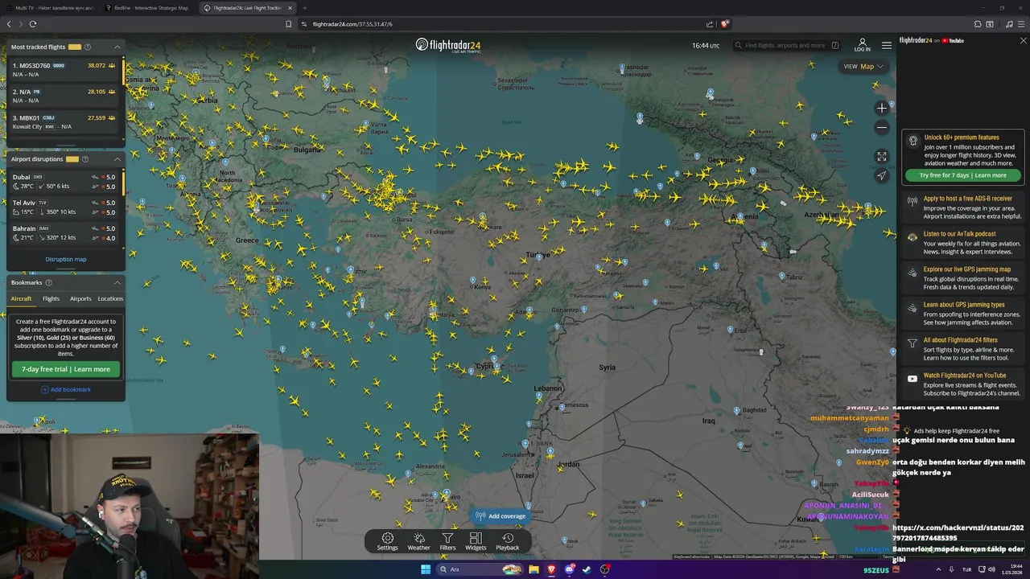Open the browser music playlist icon

(x=1009, y=24)
